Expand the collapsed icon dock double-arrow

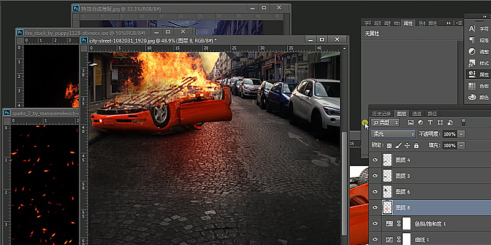point(485,17)
